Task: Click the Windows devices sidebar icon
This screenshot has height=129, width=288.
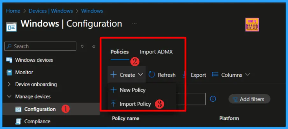Action: (9, 60)
